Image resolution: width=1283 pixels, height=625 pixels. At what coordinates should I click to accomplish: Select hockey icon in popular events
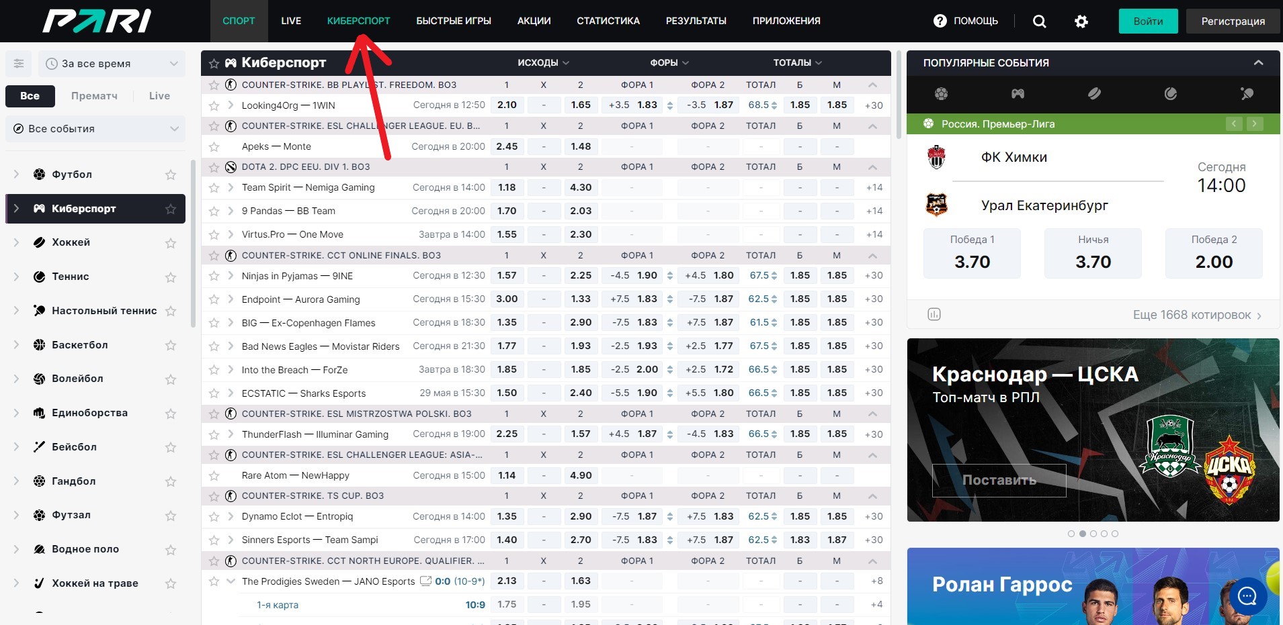coord(1094,93)
